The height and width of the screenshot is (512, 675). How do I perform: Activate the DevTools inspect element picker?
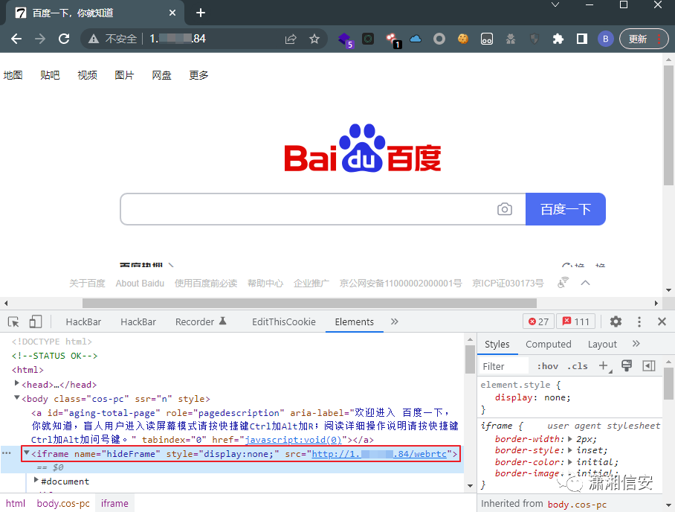pyautogui.click(x=14, y=322)
